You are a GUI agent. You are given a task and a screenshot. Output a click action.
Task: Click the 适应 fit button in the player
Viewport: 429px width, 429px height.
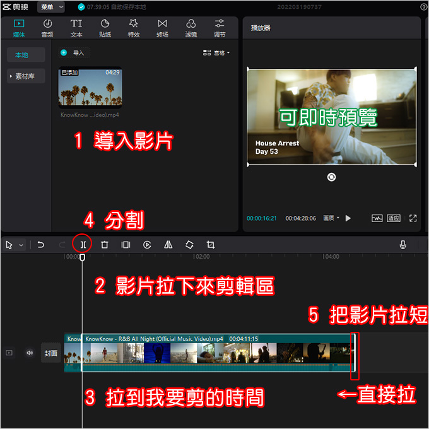[394, 218]
